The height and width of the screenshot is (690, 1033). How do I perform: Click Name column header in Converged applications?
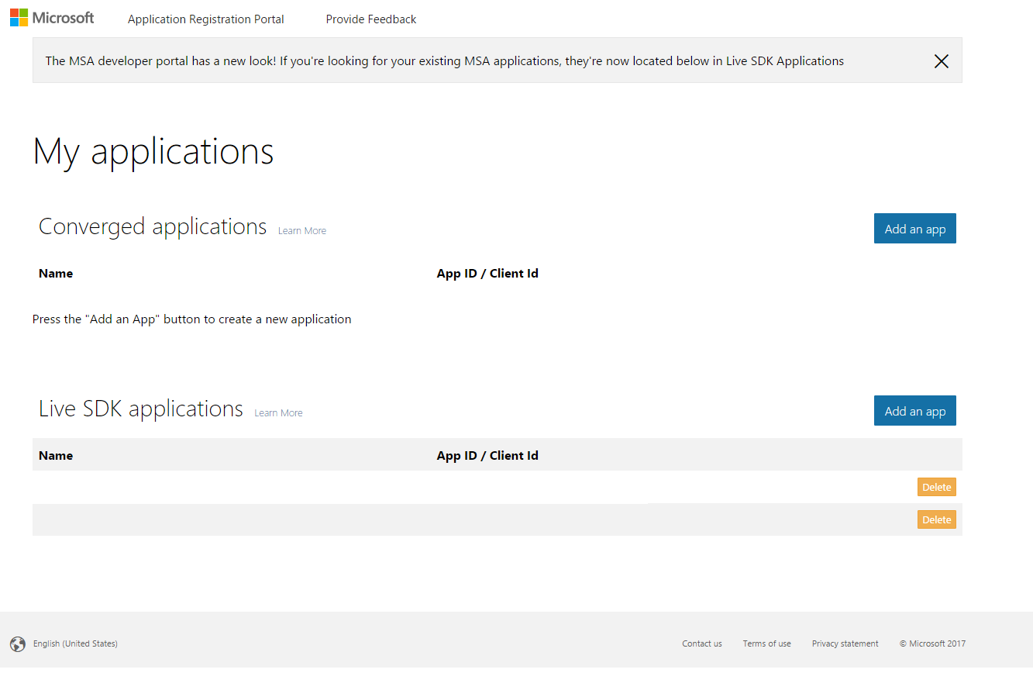(x=56, y=274)
